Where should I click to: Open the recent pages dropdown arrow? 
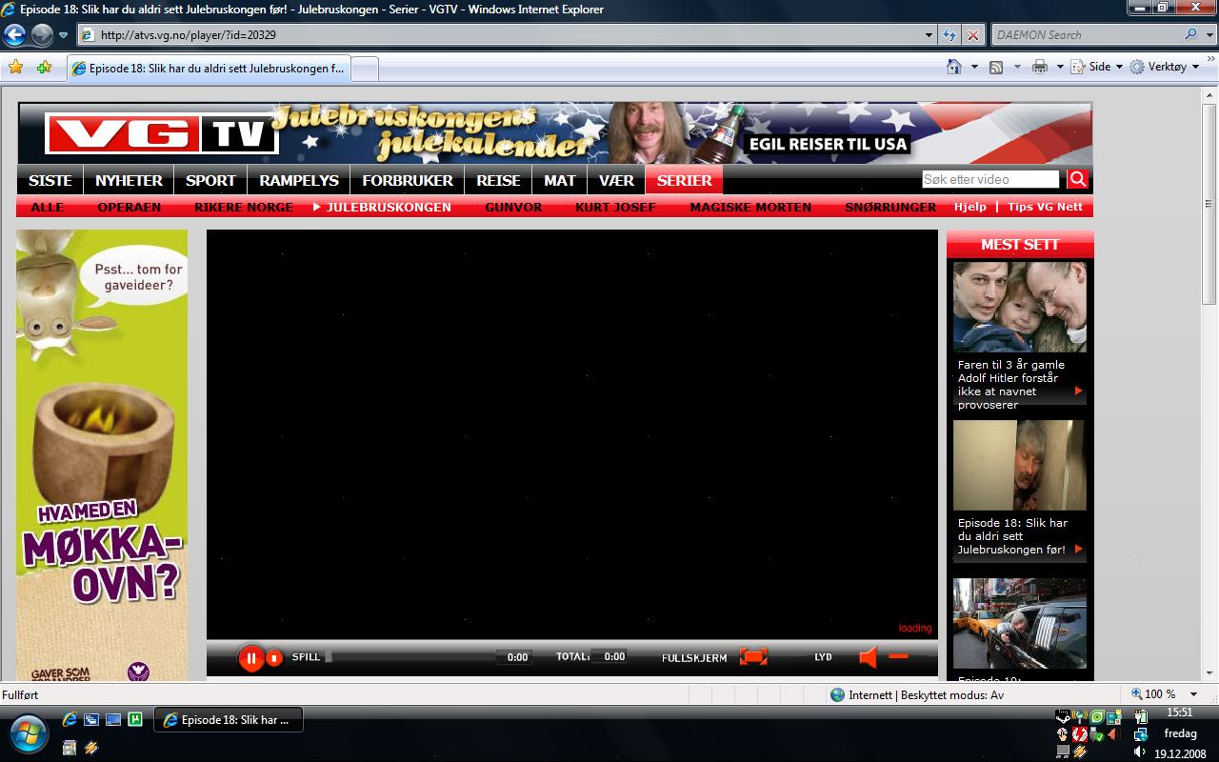[x=64, y=35]
